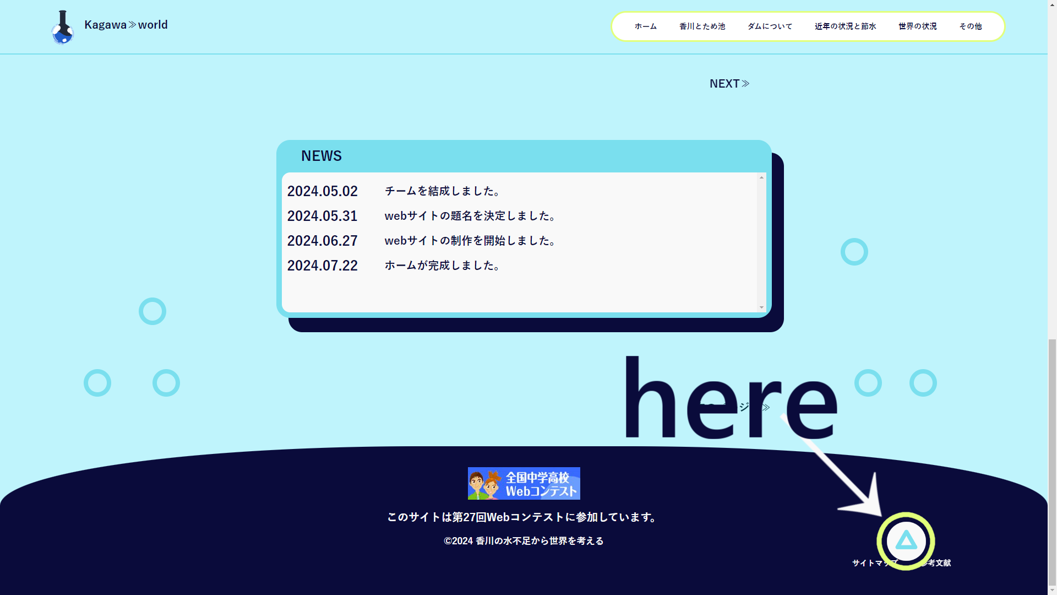Click the page vertical scrollbar thumb
The image size is (1057, 595).
tap(1052, 461)
